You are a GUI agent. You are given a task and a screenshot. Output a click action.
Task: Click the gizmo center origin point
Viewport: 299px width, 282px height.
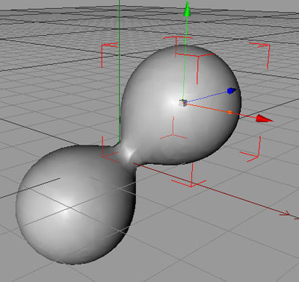183,103
